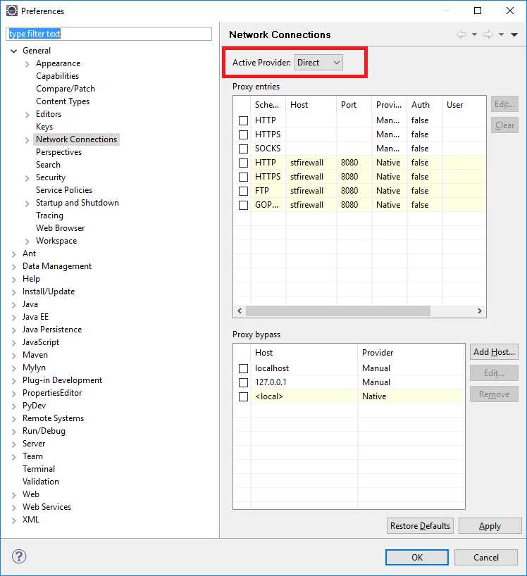Expand the Java preferences node
Viewport: 527px width, 576px height.
[x=14, y=305]
